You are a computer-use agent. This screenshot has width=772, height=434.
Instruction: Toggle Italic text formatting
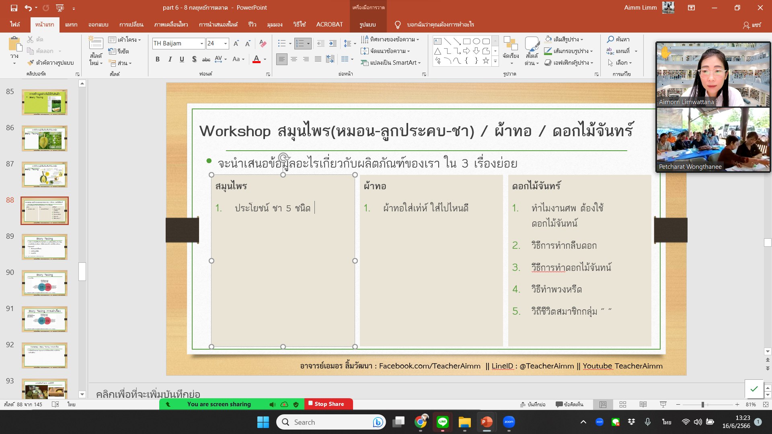tap(170, 59)
